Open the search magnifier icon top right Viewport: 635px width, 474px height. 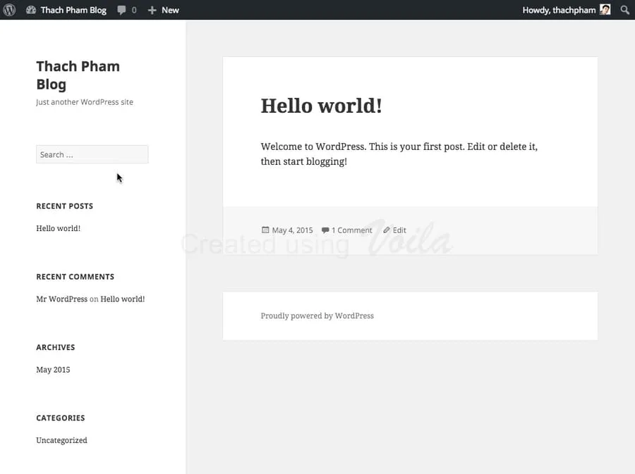point(625,9)
